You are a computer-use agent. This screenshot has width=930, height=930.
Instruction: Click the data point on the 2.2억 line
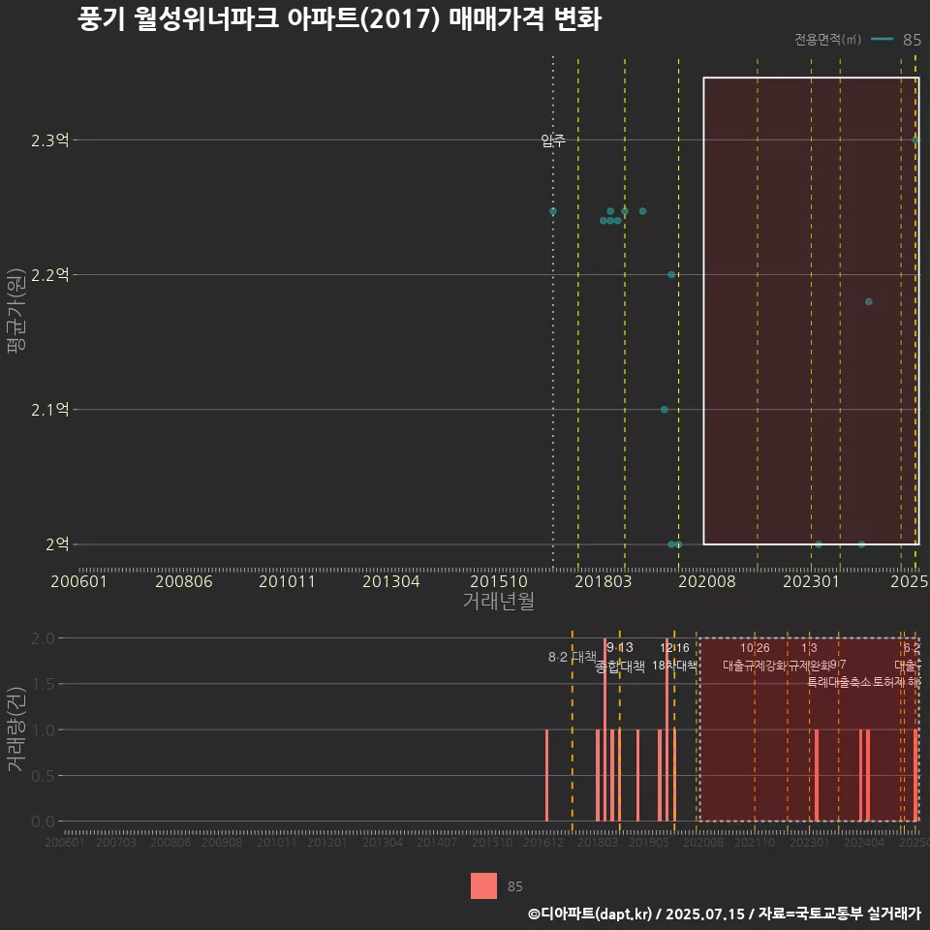671,274
